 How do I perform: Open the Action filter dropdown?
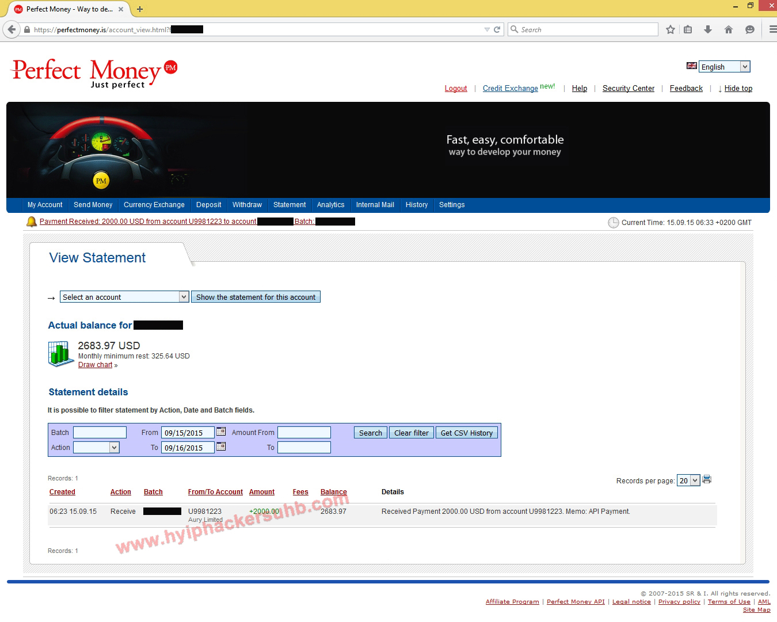96,447
